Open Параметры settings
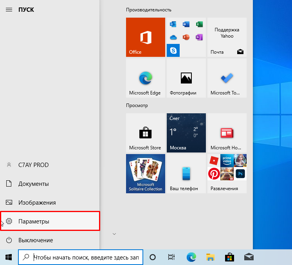This screenshot has width=292, height=265. tap(50, 221)
